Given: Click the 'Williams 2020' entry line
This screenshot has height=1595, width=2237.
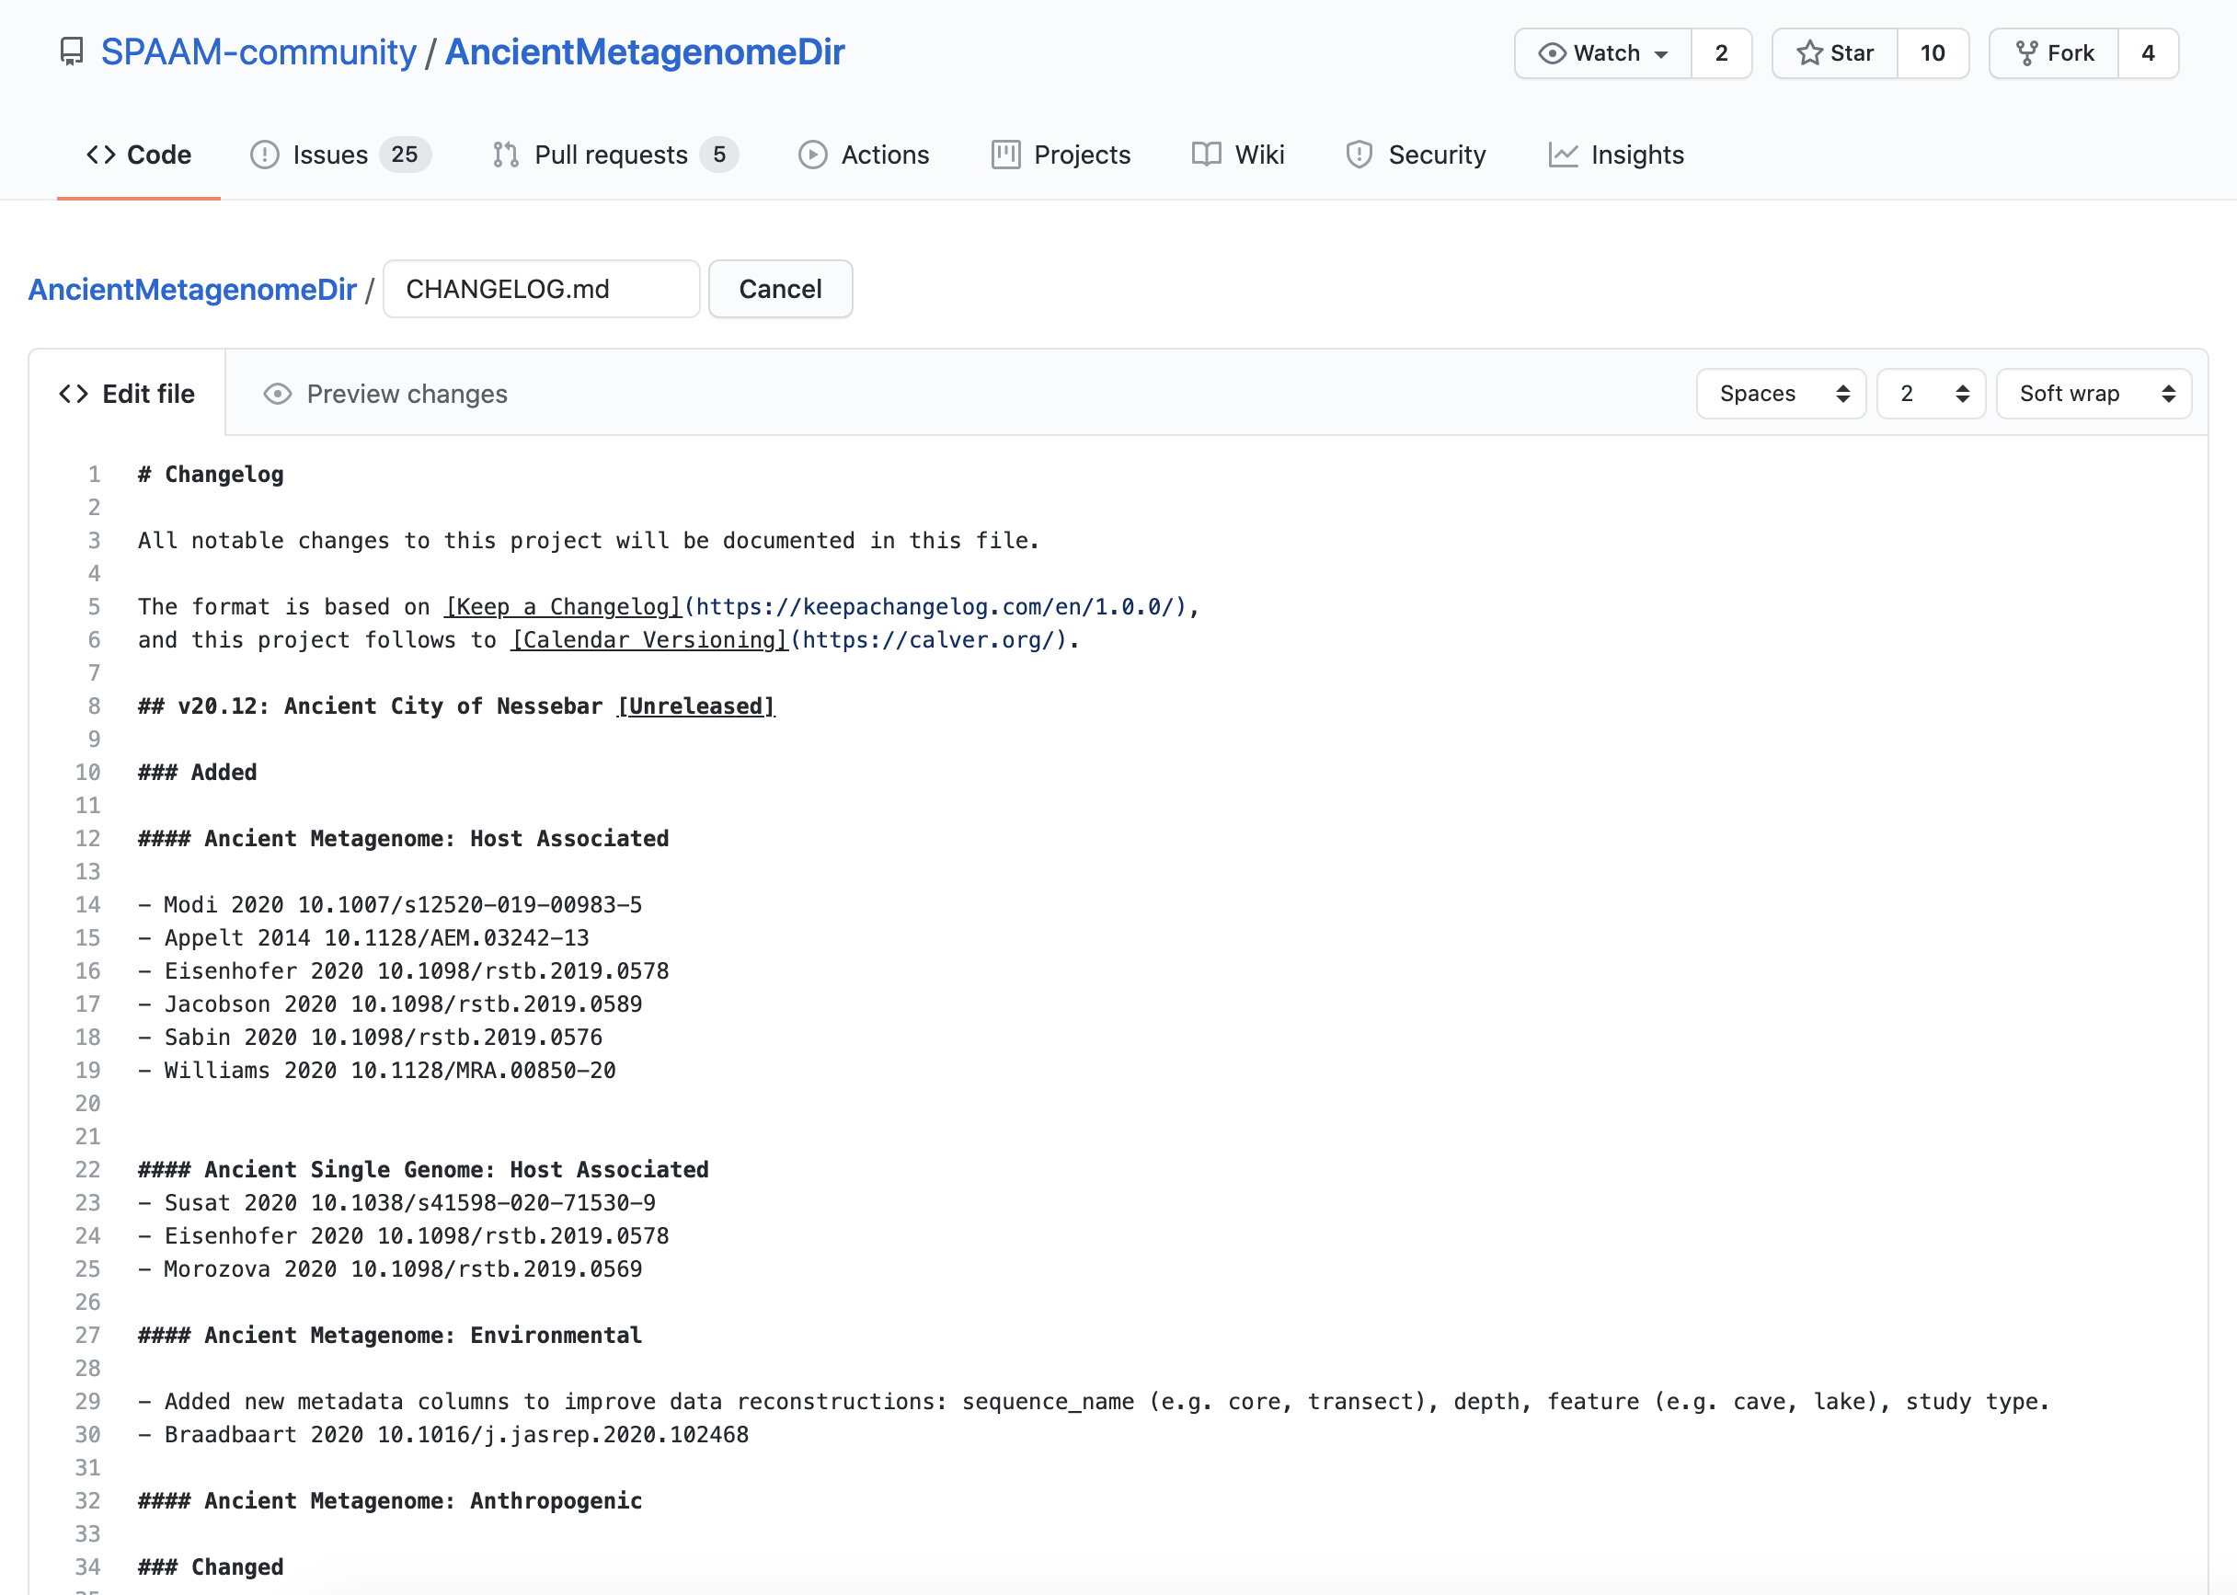Looking at the screenshot, I should coord(377,1071).
